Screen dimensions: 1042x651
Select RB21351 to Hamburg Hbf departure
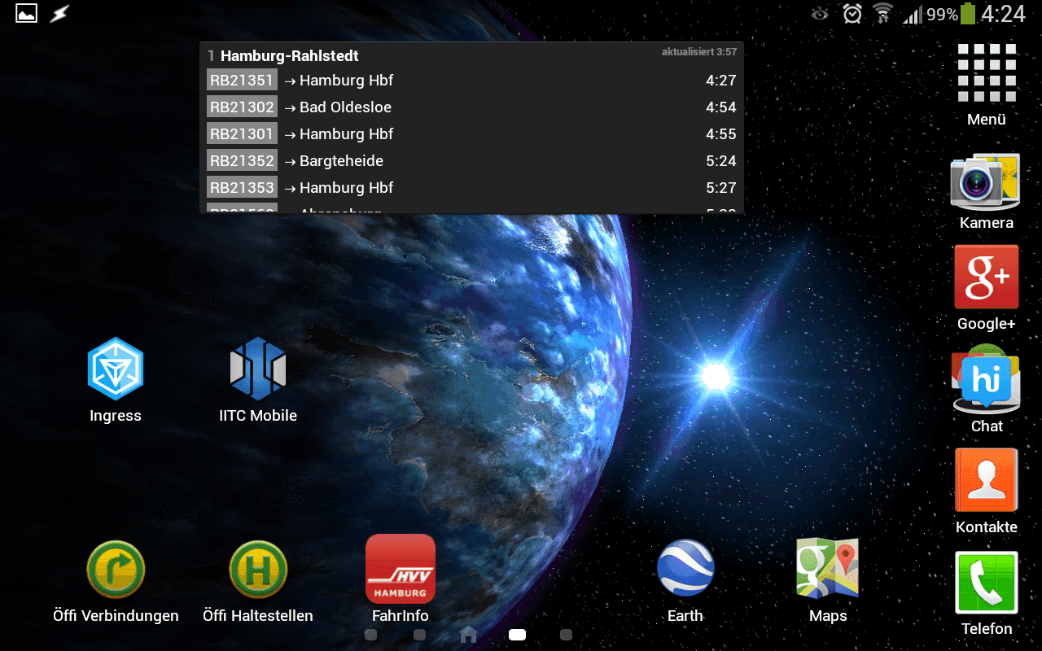(x=471, y=81)
